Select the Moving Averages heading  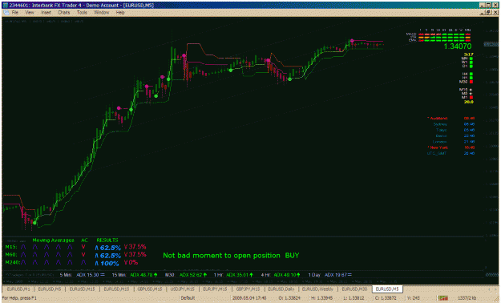[x=53, y=240]
